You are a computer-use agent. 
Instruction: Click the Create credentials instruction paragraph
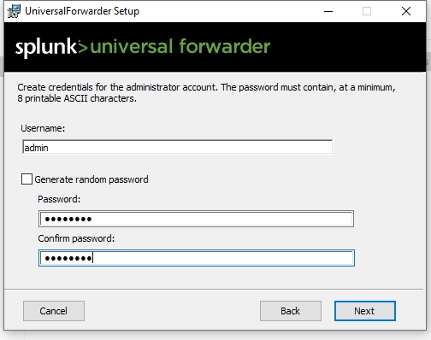(x=206, y=92)
